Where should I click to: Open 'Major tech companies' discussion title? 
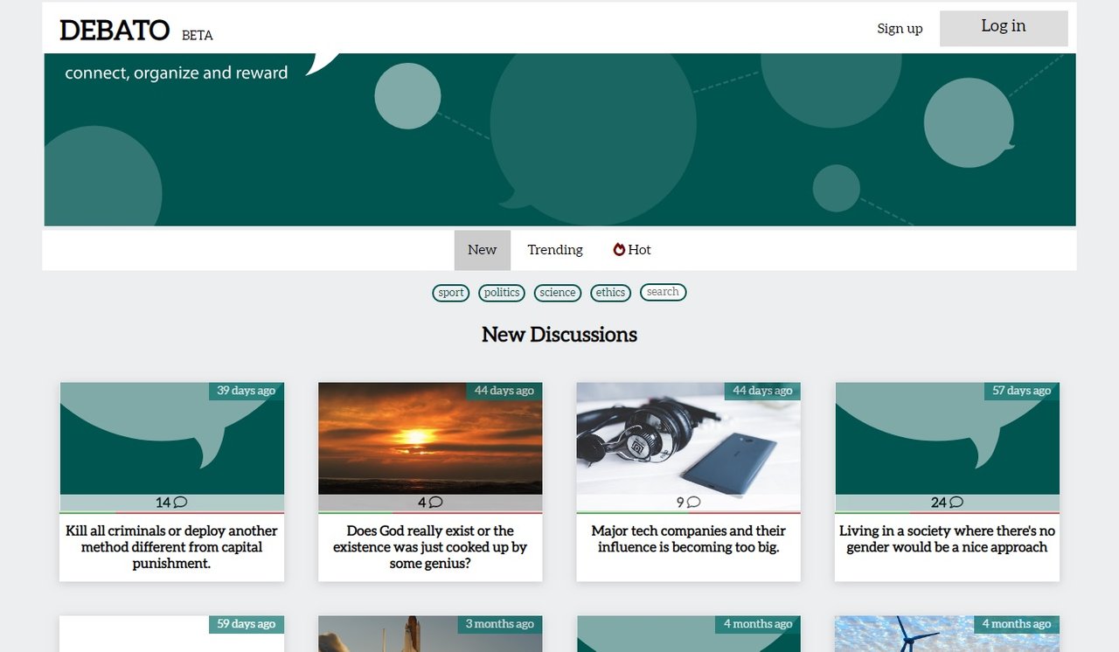pos(689,538)
